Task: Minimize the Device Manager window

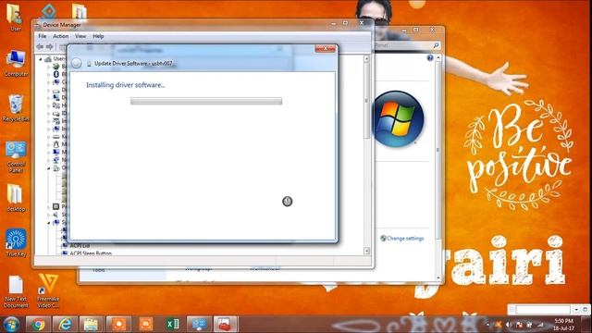Action: coord(333,23)
